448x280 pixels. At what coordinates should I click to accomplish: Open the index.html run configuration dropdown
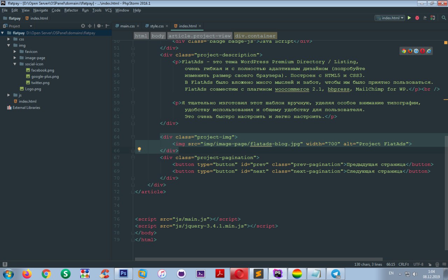(390, 18)
